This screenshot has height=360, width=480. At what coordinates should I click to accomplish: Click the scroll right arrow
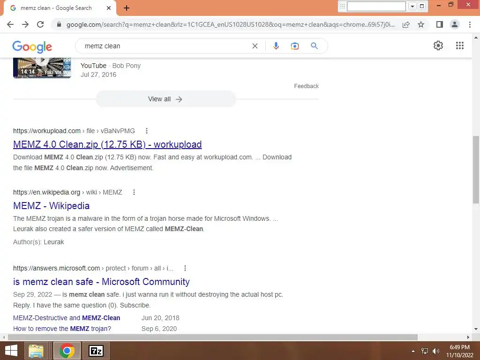(x=468, y=337)
